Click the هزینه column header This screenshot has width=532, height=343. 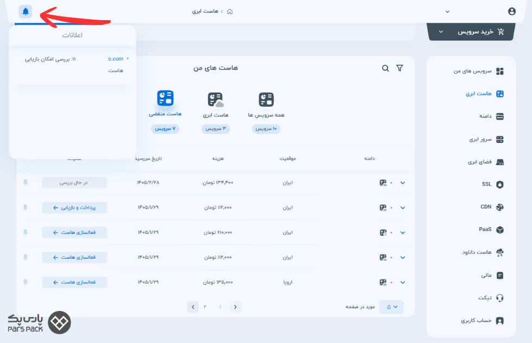[x=218, y=159]
